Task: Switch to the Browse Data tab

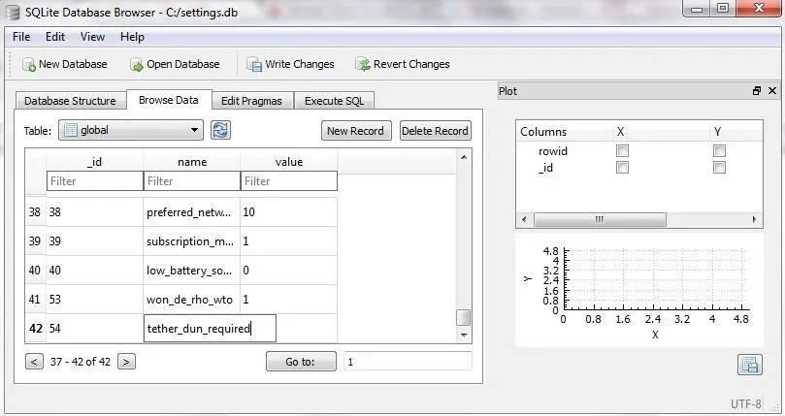Action: tap(169, 100)
